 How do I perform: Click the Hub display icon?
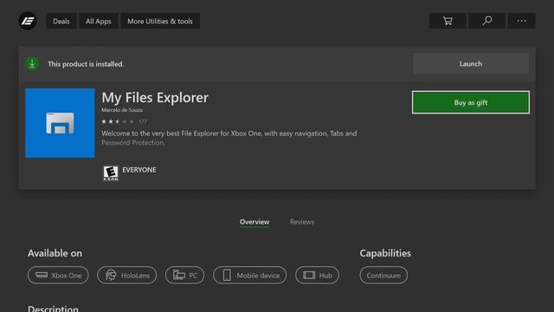pos(309,276)
